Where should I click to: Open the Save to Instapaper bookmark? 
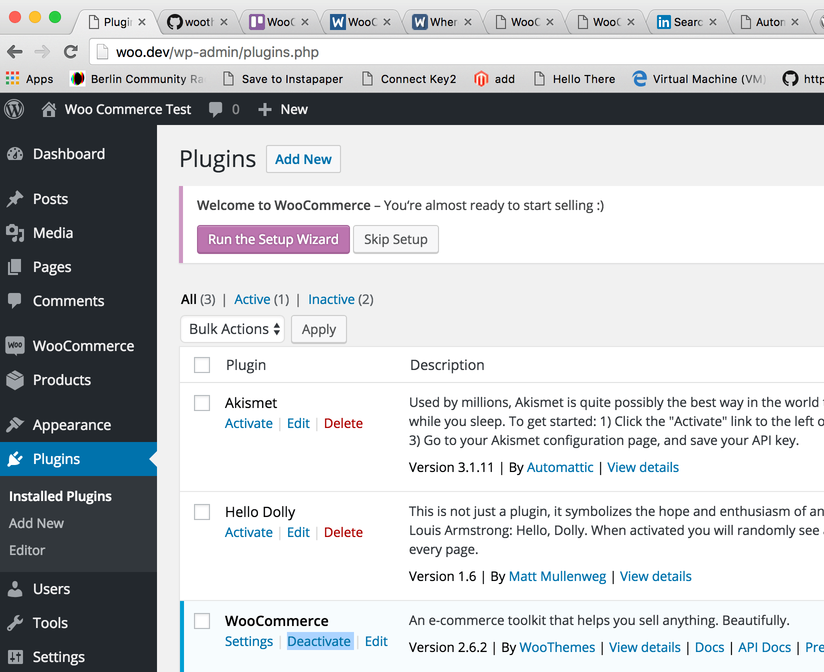283,79
